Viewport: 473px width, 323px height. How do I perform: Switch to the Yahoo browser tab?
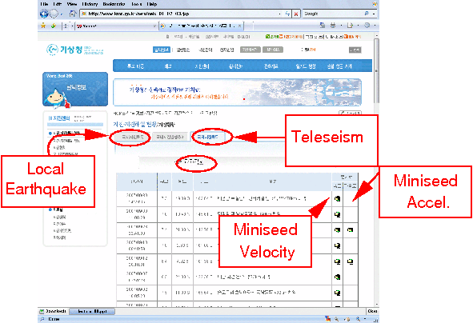pos(116,26)
